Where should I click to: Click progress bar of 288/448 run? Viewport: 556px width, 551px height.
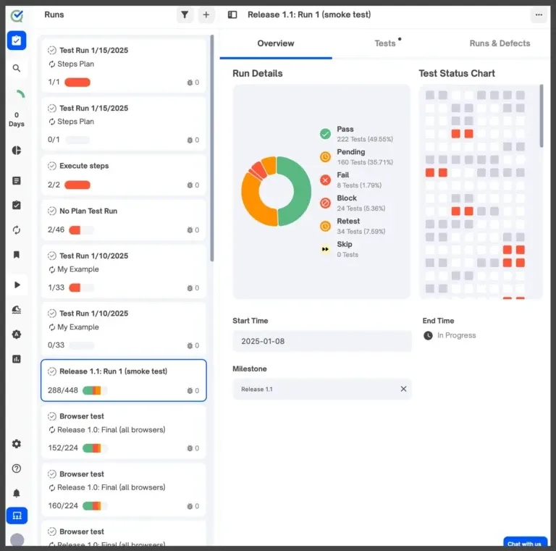(x=95, y=390)
